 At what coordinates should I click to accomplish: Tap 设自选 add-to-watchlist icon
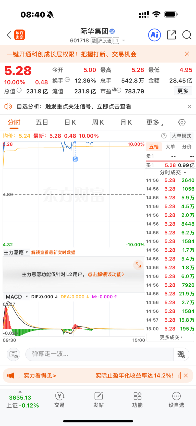(x=176, y=400)
